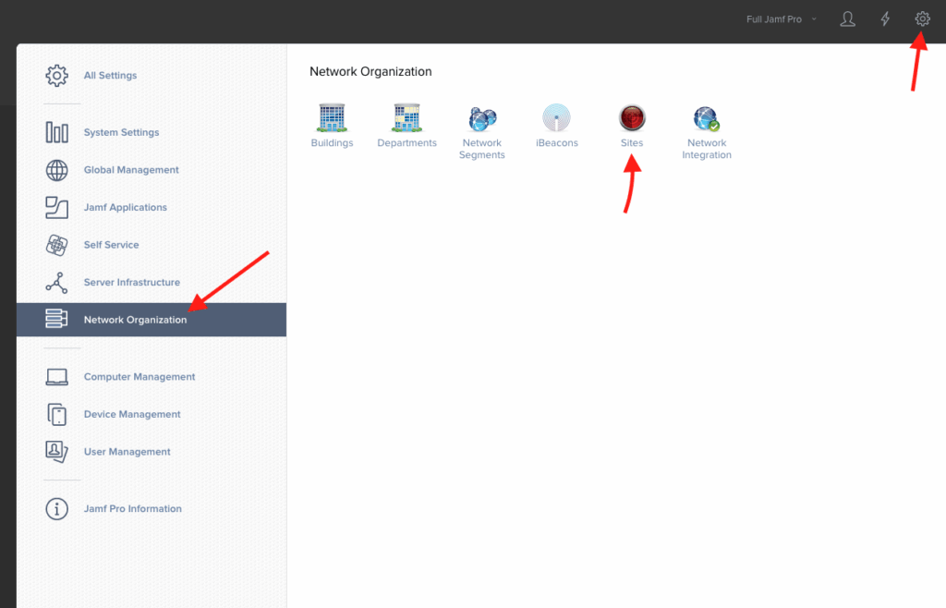Click the gear icon in the top bar

(922, 18)
